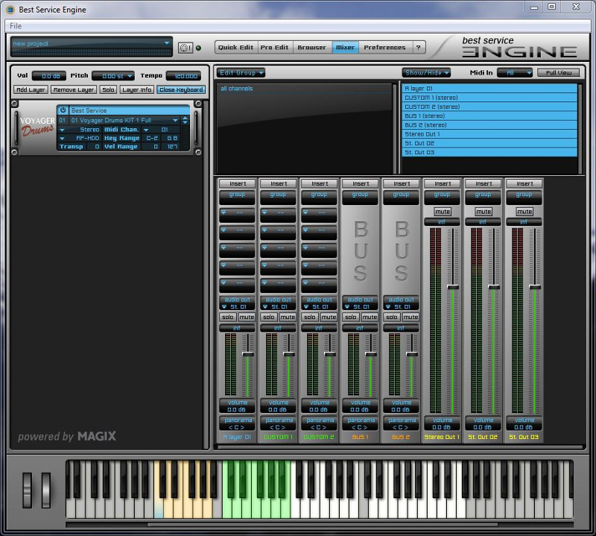The height and width of the screenshot is (536, 596).
Task: Toggle the Close Keyboard button
Action: coord(181,89)
